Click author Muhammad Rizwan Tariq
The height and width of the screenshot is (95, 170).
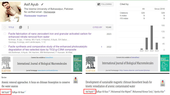pyautogui.click(x=142, y=92)
